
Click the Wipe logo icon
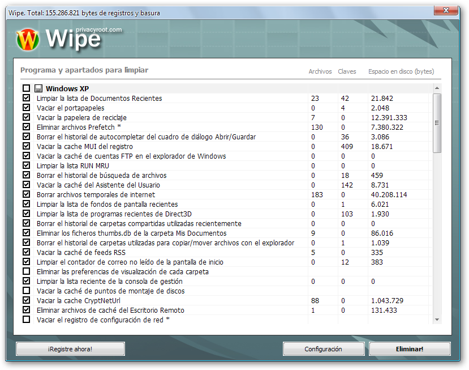[28, 40]
